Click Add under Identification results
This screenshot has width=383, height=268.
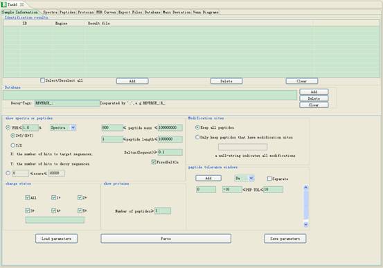132,81
